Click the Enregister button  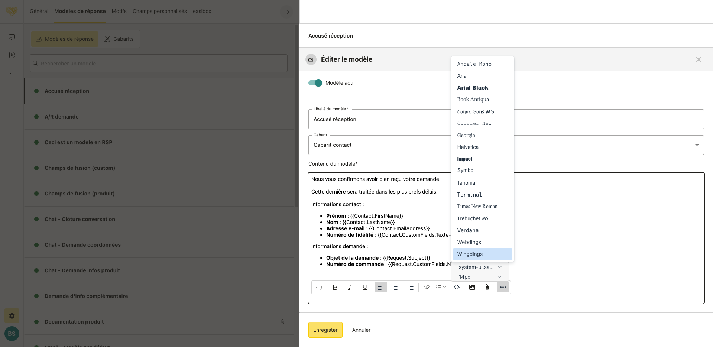coord(325,330)
